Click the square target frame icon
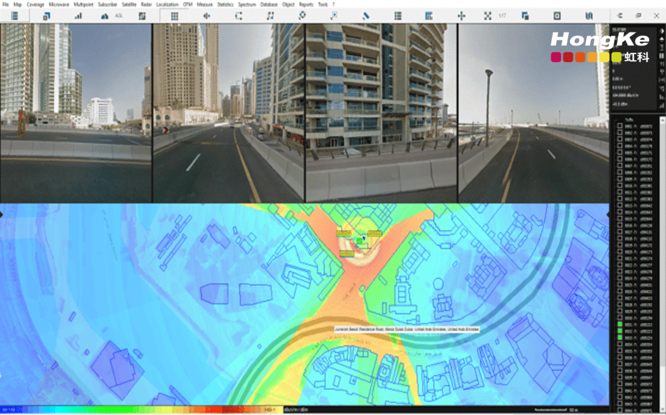The image size is (666, 415). [x=557, y=16]
